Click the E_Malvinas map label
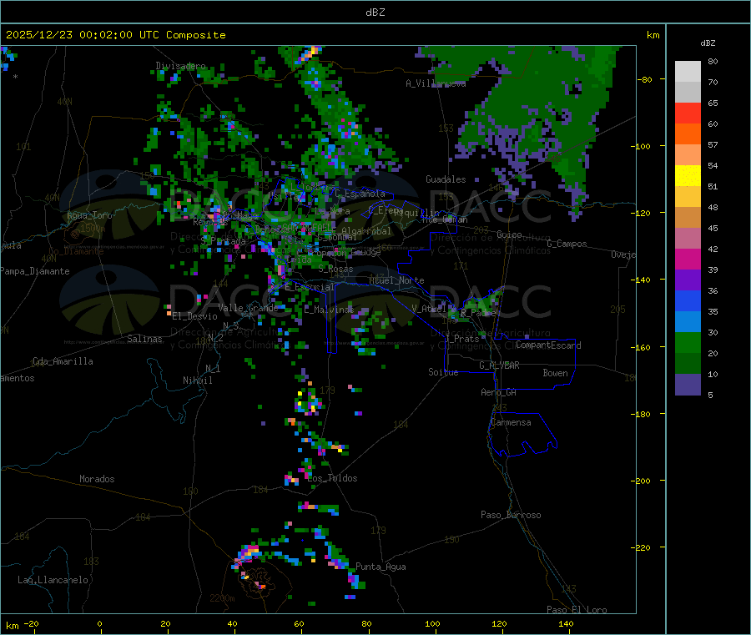The height and width of the screenshot is (635, 751). click(x=329, y=310)
